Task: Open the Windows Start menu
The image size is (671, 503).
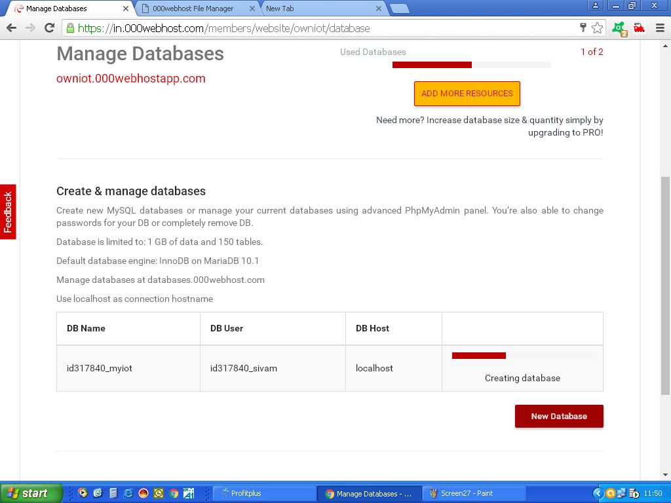Action: click(31, 493)
